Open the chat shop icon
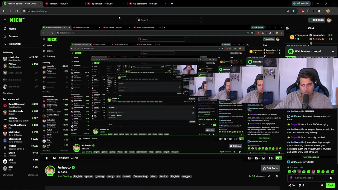This screenshot has width=338, height=190. click(300, 185)
